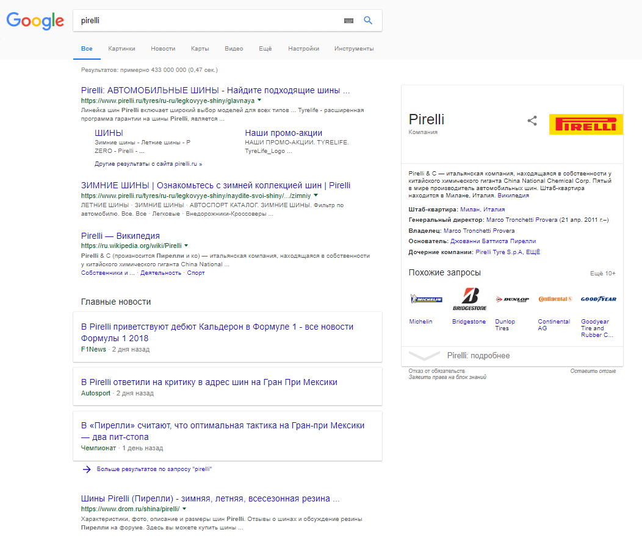This screenshot has height=538, width=642.
Task: Click 'Ещё 10+' similar queries
Action: pos(603,274)
